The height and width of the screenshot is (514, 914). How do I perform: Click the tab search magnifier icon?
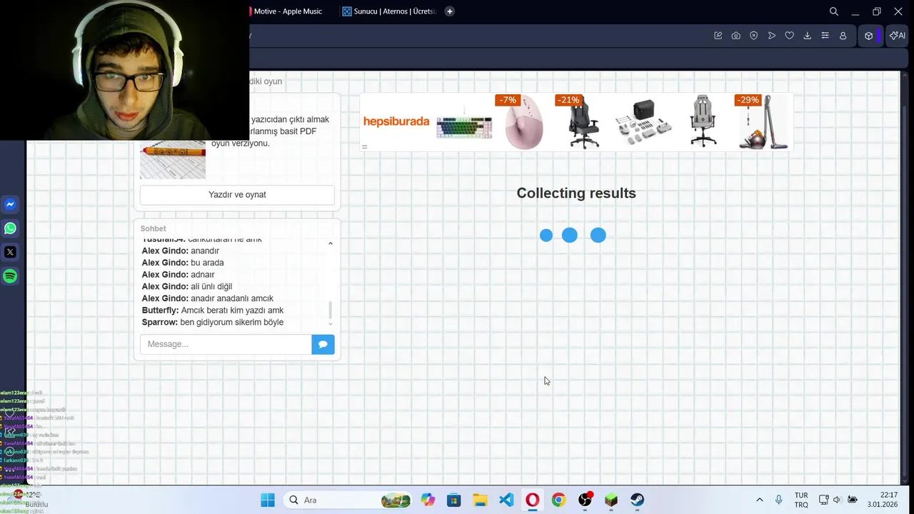coord(833,11)
